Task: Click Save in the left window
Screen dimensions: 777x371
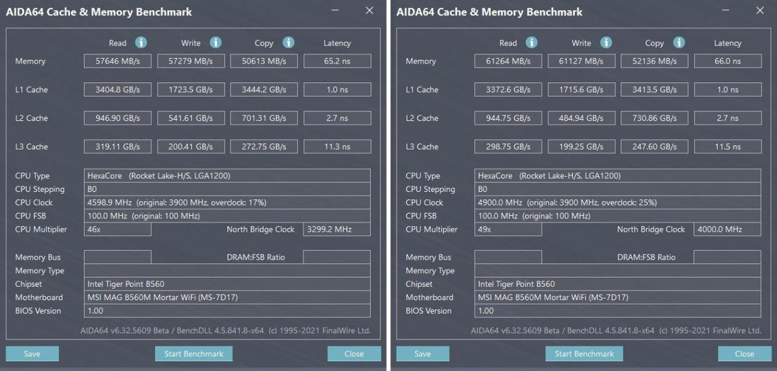Action: (x=32, y=354)
